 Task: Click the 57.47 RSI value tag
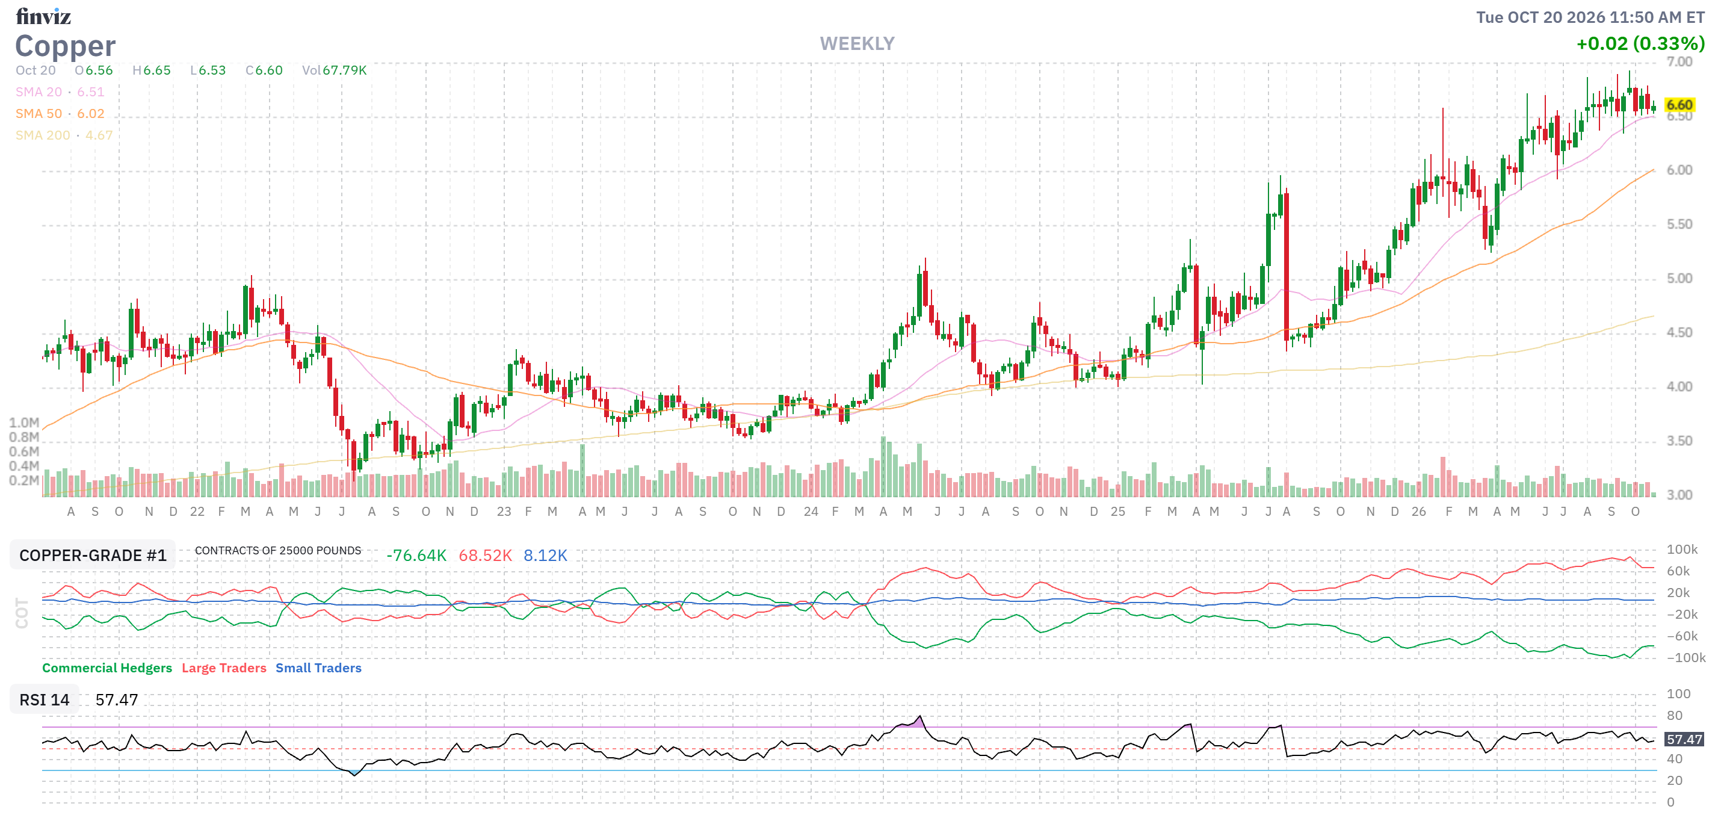(1684, 740)
